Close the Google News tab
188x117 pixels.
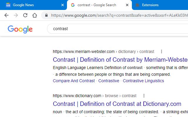click(62, 5)
